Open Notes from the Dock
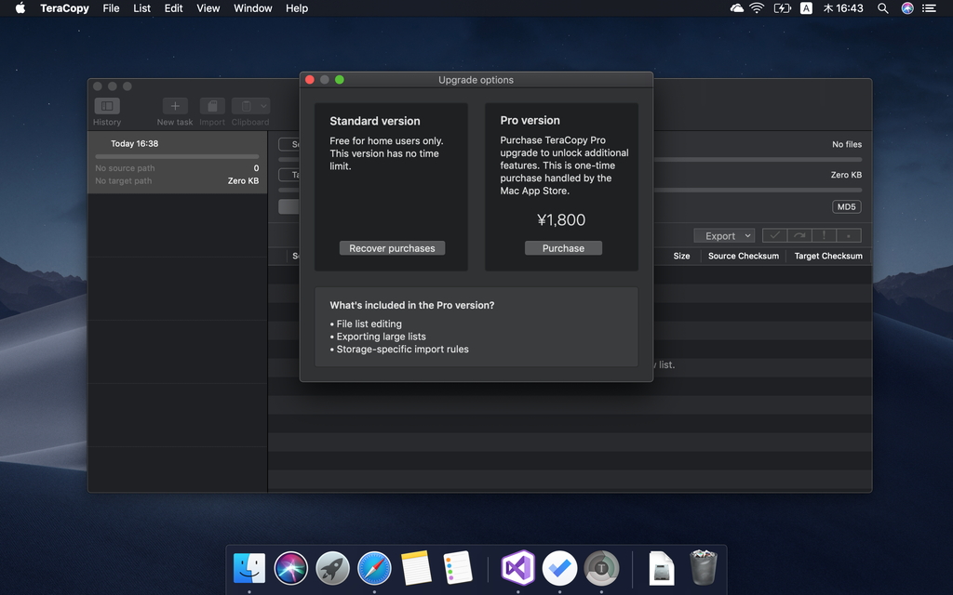Viewport: 953px width, 595px height. [x=416, y=568]
